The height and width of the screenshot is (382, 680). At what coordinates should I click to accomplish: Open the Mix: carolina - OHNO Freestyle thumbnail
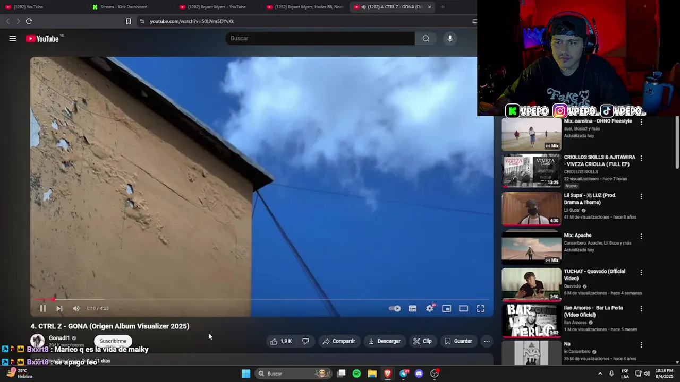point(531,134)
